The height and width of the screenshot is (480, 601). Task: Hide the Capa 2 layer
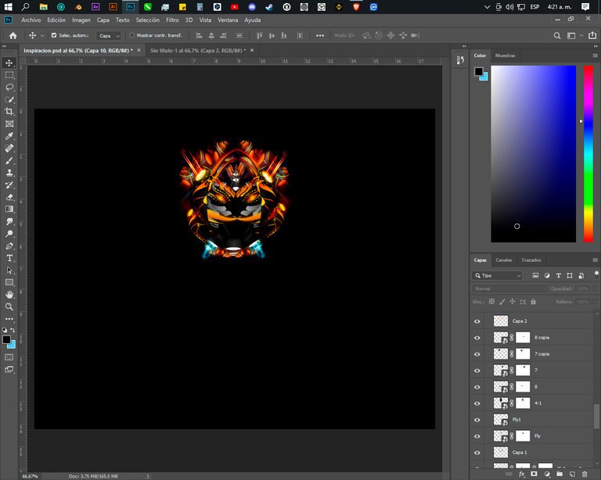pos(477,321)
